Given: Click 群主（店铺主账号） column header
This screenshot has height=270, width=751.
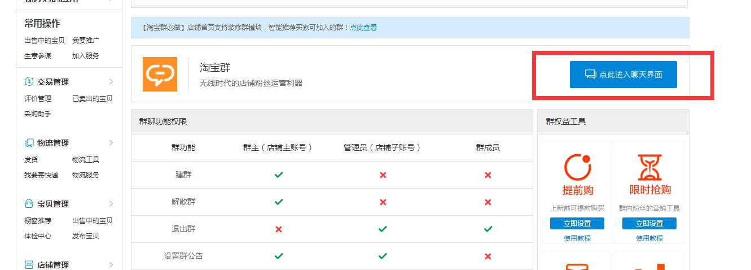Looking at the screenshot, I should point(279,147).
